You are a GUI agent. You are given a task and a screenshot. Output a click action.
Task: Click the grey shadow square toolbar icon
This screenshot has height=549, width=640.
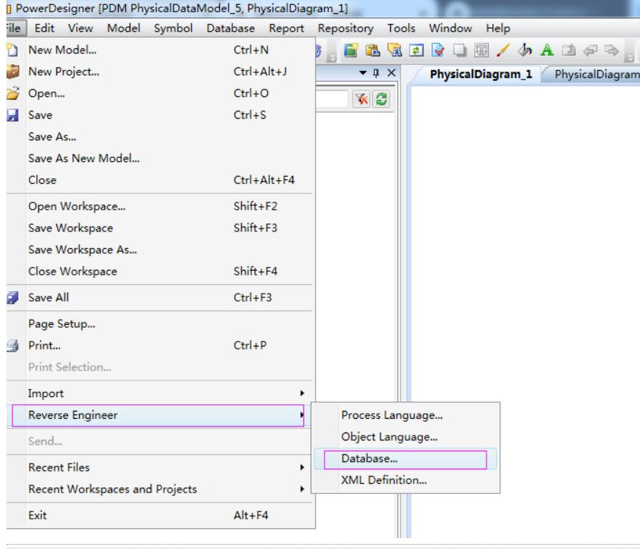pyautogui.click(x=460, y=50)
